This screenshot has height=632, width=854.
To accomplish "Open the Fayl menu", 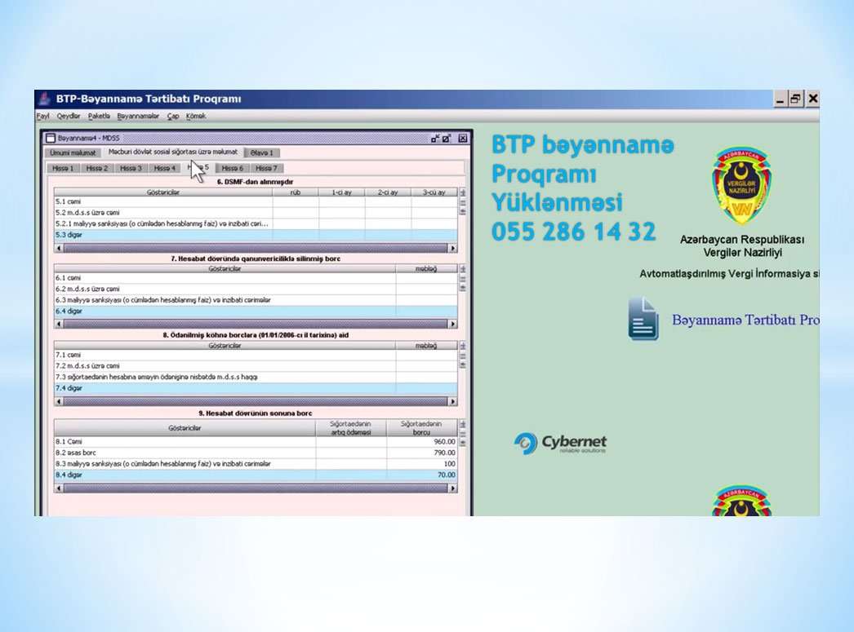I will click(43, 116).
